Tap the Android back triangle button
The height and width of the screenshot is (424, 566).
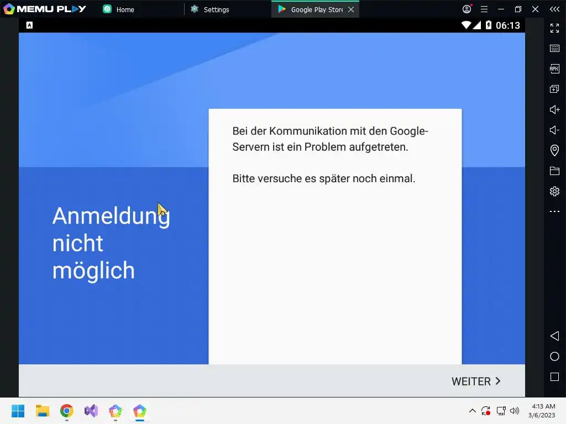(x=554, y=336)
